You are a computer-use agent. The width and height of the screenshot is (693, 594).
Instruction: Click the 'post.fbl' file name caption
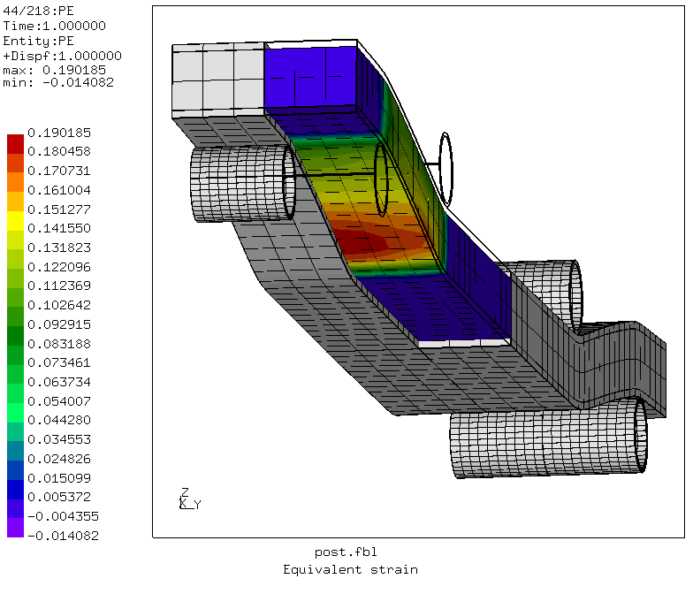pos(346,552)
